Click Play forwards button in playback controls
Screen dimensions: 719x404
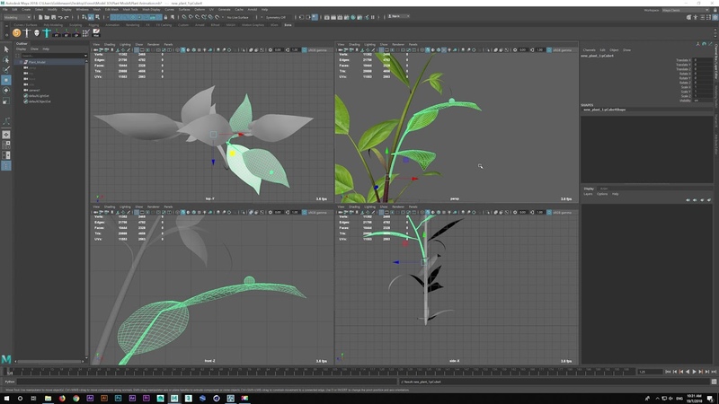693,371
